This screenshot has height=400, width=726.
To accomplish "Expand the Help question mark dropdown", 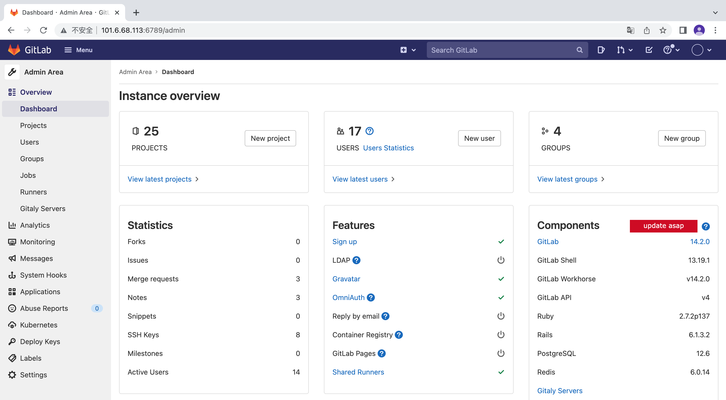I will pyautogui.click(x=672, y=50).
